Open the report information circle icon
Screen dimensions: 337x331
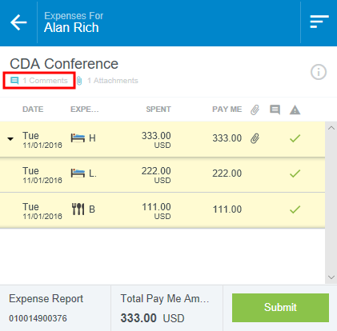point(319,72)
